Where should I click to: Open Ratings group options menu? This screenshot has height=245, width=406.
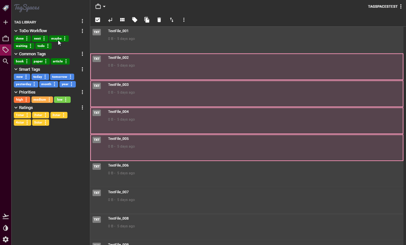click(x=82, y=108)
